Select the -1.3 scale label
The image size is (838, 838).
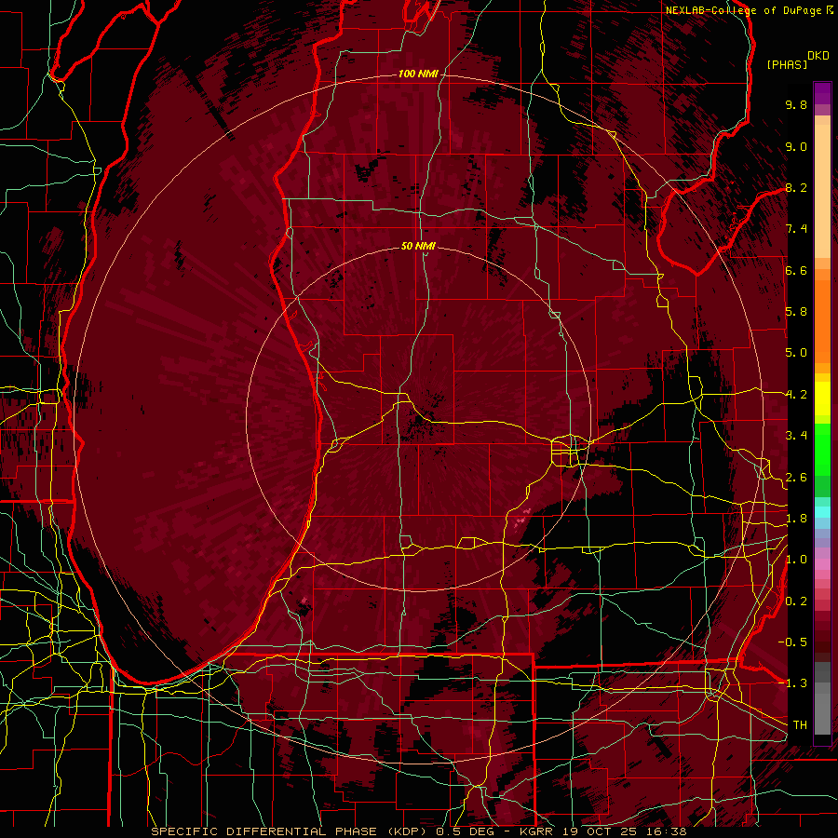(792, 683)
